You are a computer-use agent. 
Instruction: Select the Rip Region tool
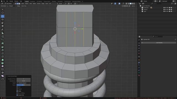tap(2, 79)
